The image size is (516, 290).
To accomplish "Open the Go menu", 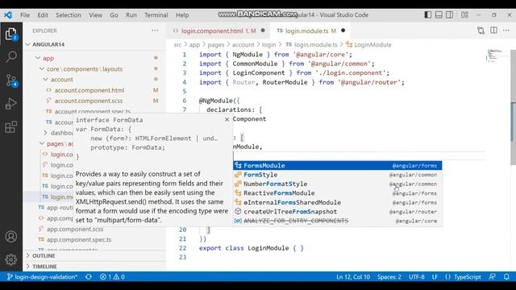I will (x=114, y=15).
